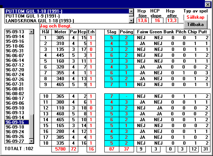Click the comment text Jag och Bengt.
The image size is (213, 156).
pos(55,26)
